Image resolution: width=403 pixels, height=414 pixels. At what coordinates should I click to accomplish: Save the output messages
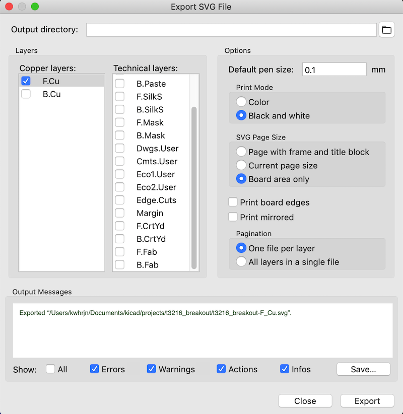pos(363,369)
